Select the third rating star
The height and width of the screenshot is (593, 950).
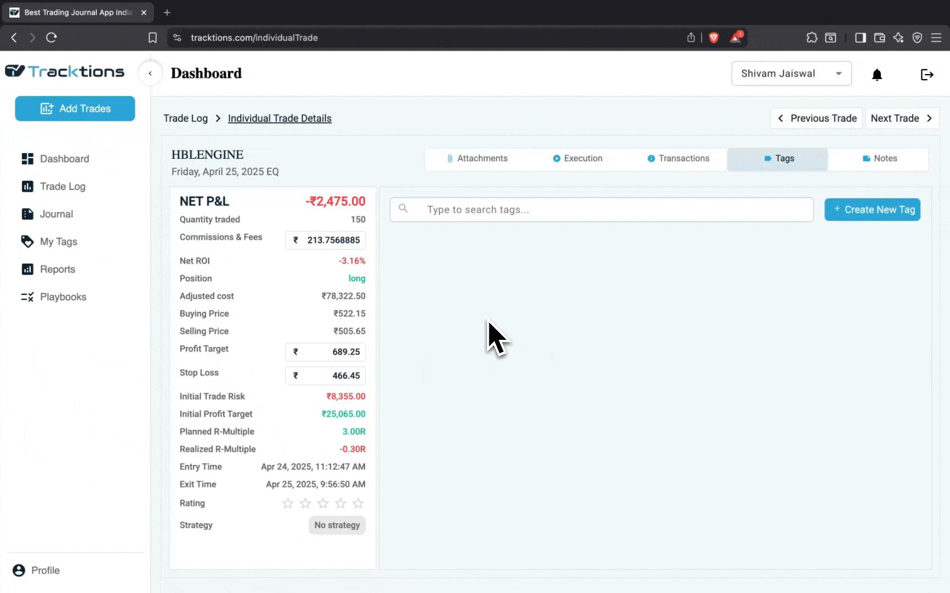323,504
